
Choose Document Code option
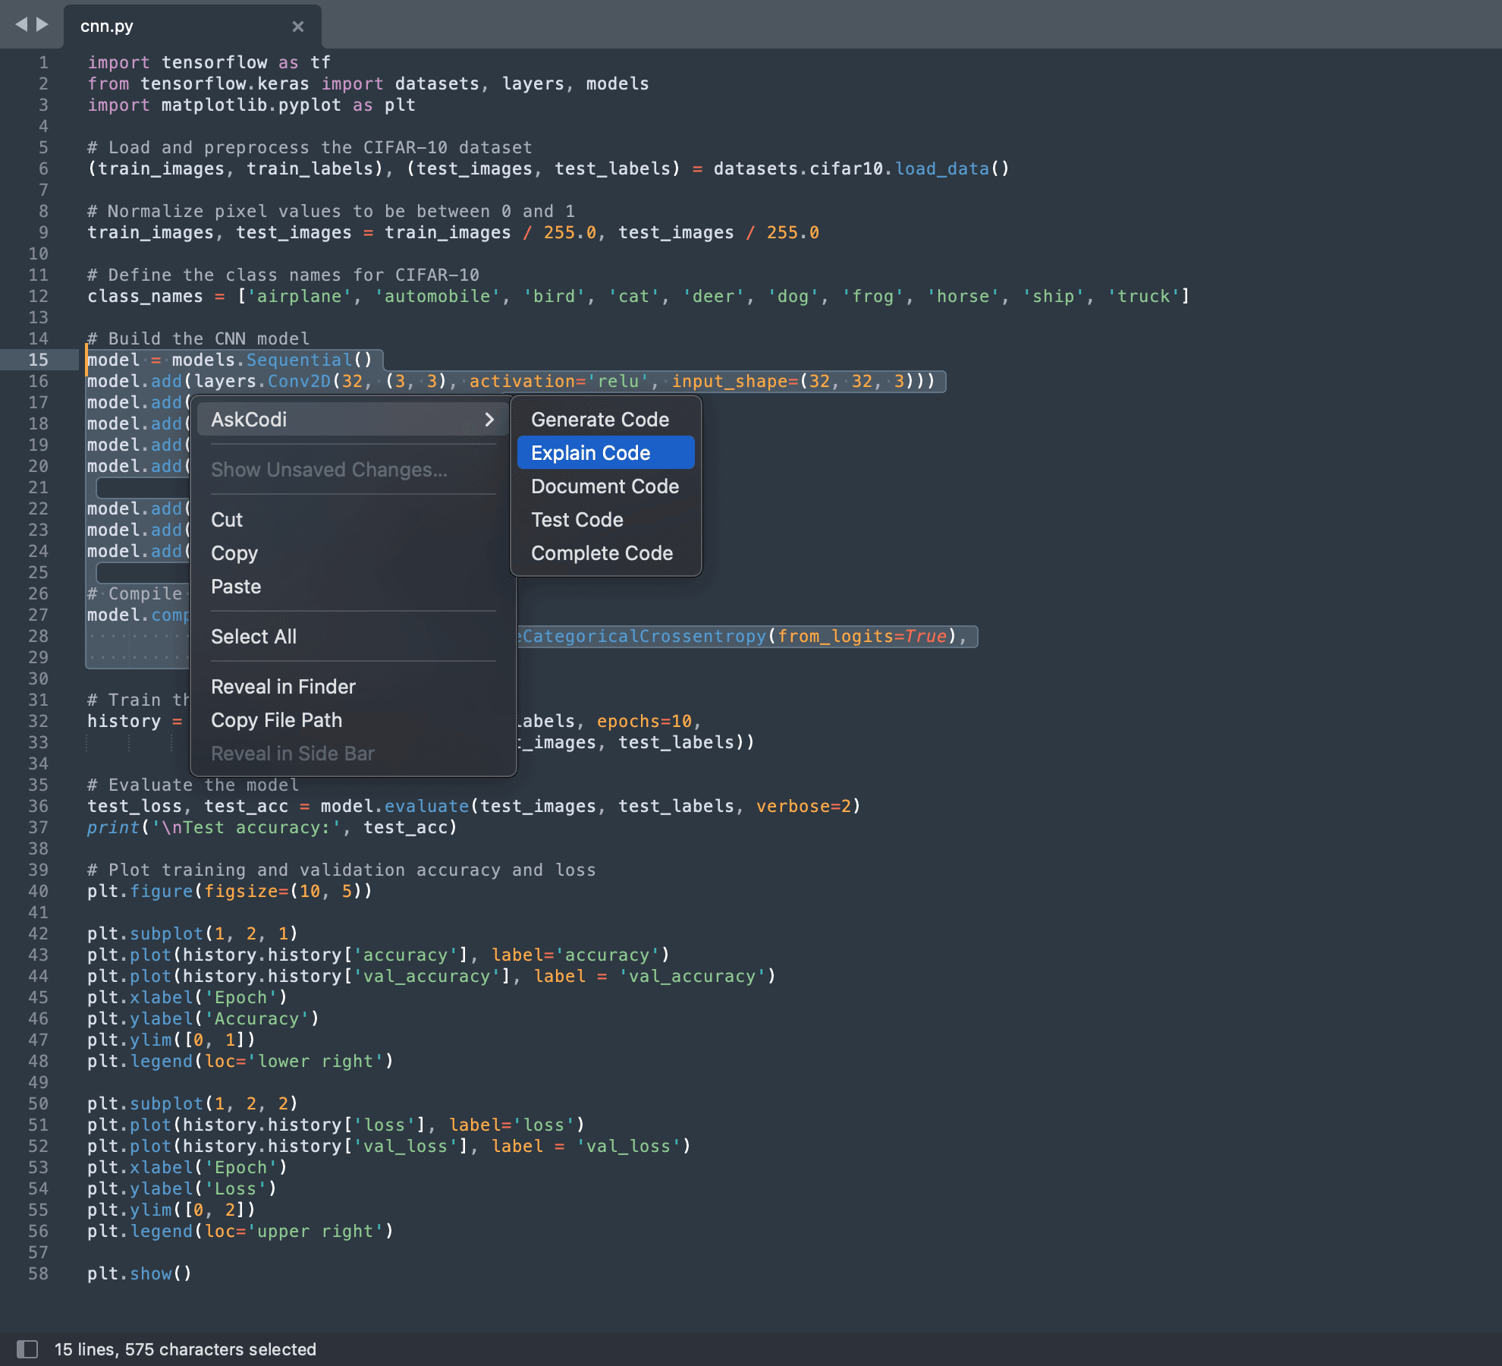click(x=606, y=486)
